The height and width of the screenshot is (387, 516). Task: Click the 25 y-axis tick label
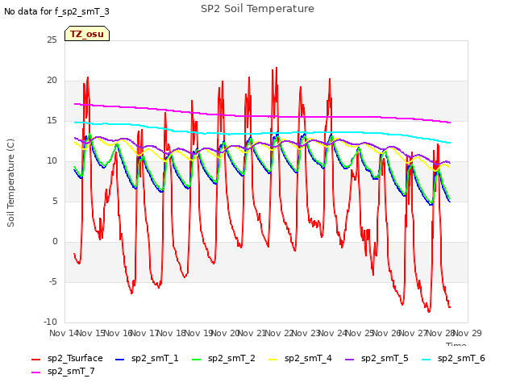(52, 40)
